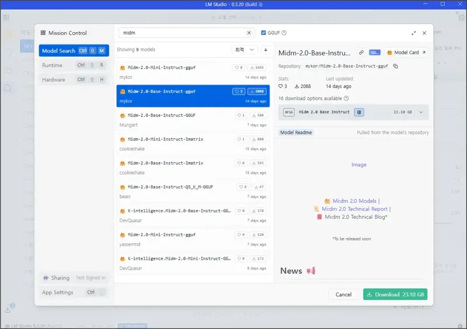
Task: Copy repository path mykor/Midm-2.0-Base-Instruct-gguf
Action: click(396, 66)
